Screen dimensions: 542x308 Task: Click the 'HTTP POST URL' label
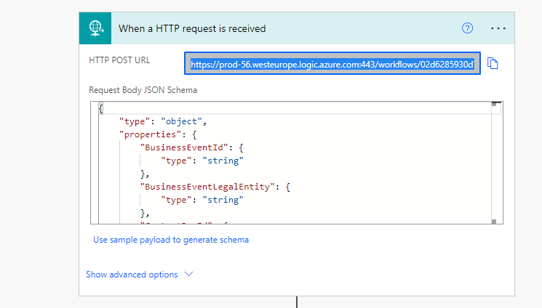[x=119, y=60]
